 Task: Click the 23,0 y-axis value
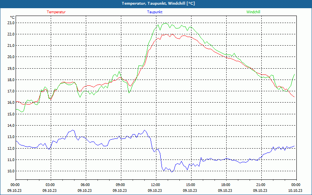11,23
